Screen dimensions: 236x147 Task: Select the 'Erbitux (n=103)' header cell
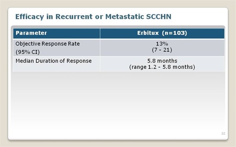pos(162,33)
